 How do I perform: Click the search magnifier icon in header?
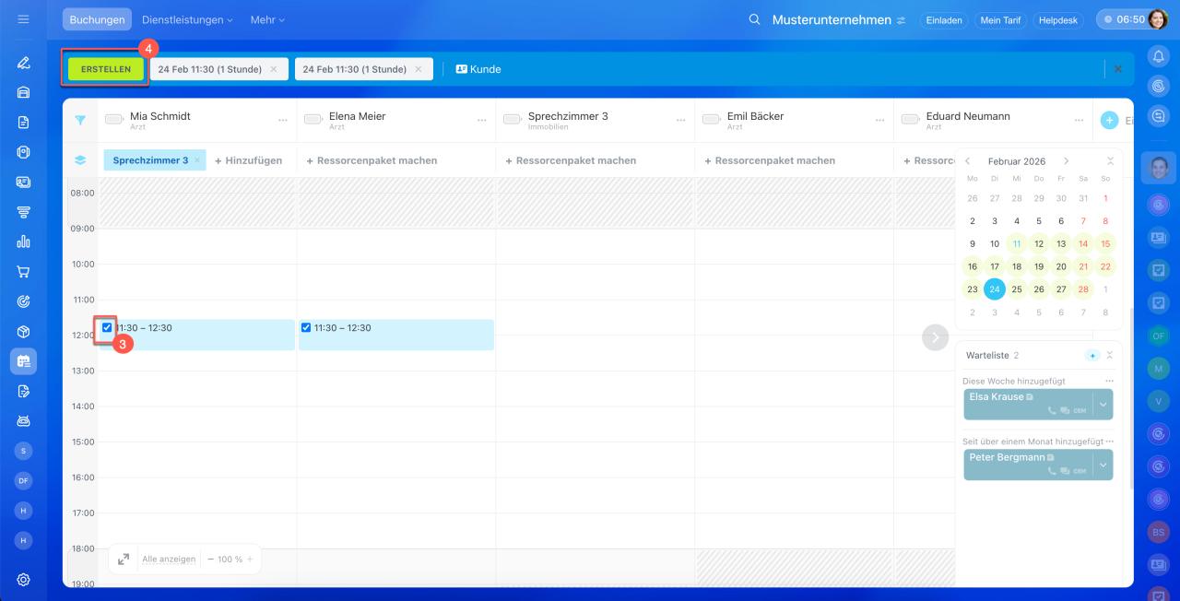coord(754,19)
